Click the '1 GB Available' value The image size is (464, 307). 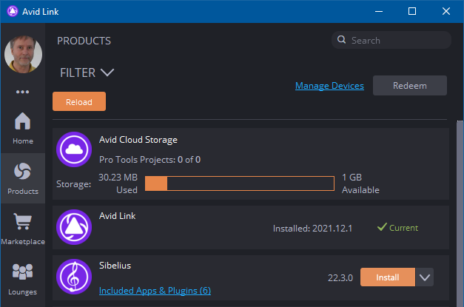[360, 183]
